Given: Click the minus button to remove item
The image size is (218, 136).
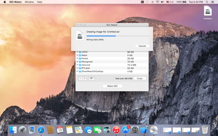Looking at the screenshot, I should pos(80,78).
